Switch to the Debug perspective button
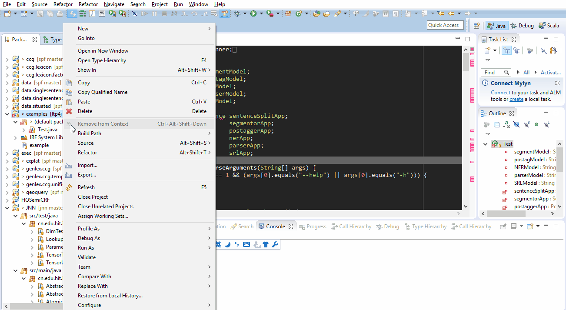This screenshot has width=566, height=310. [x=522, y=26]
